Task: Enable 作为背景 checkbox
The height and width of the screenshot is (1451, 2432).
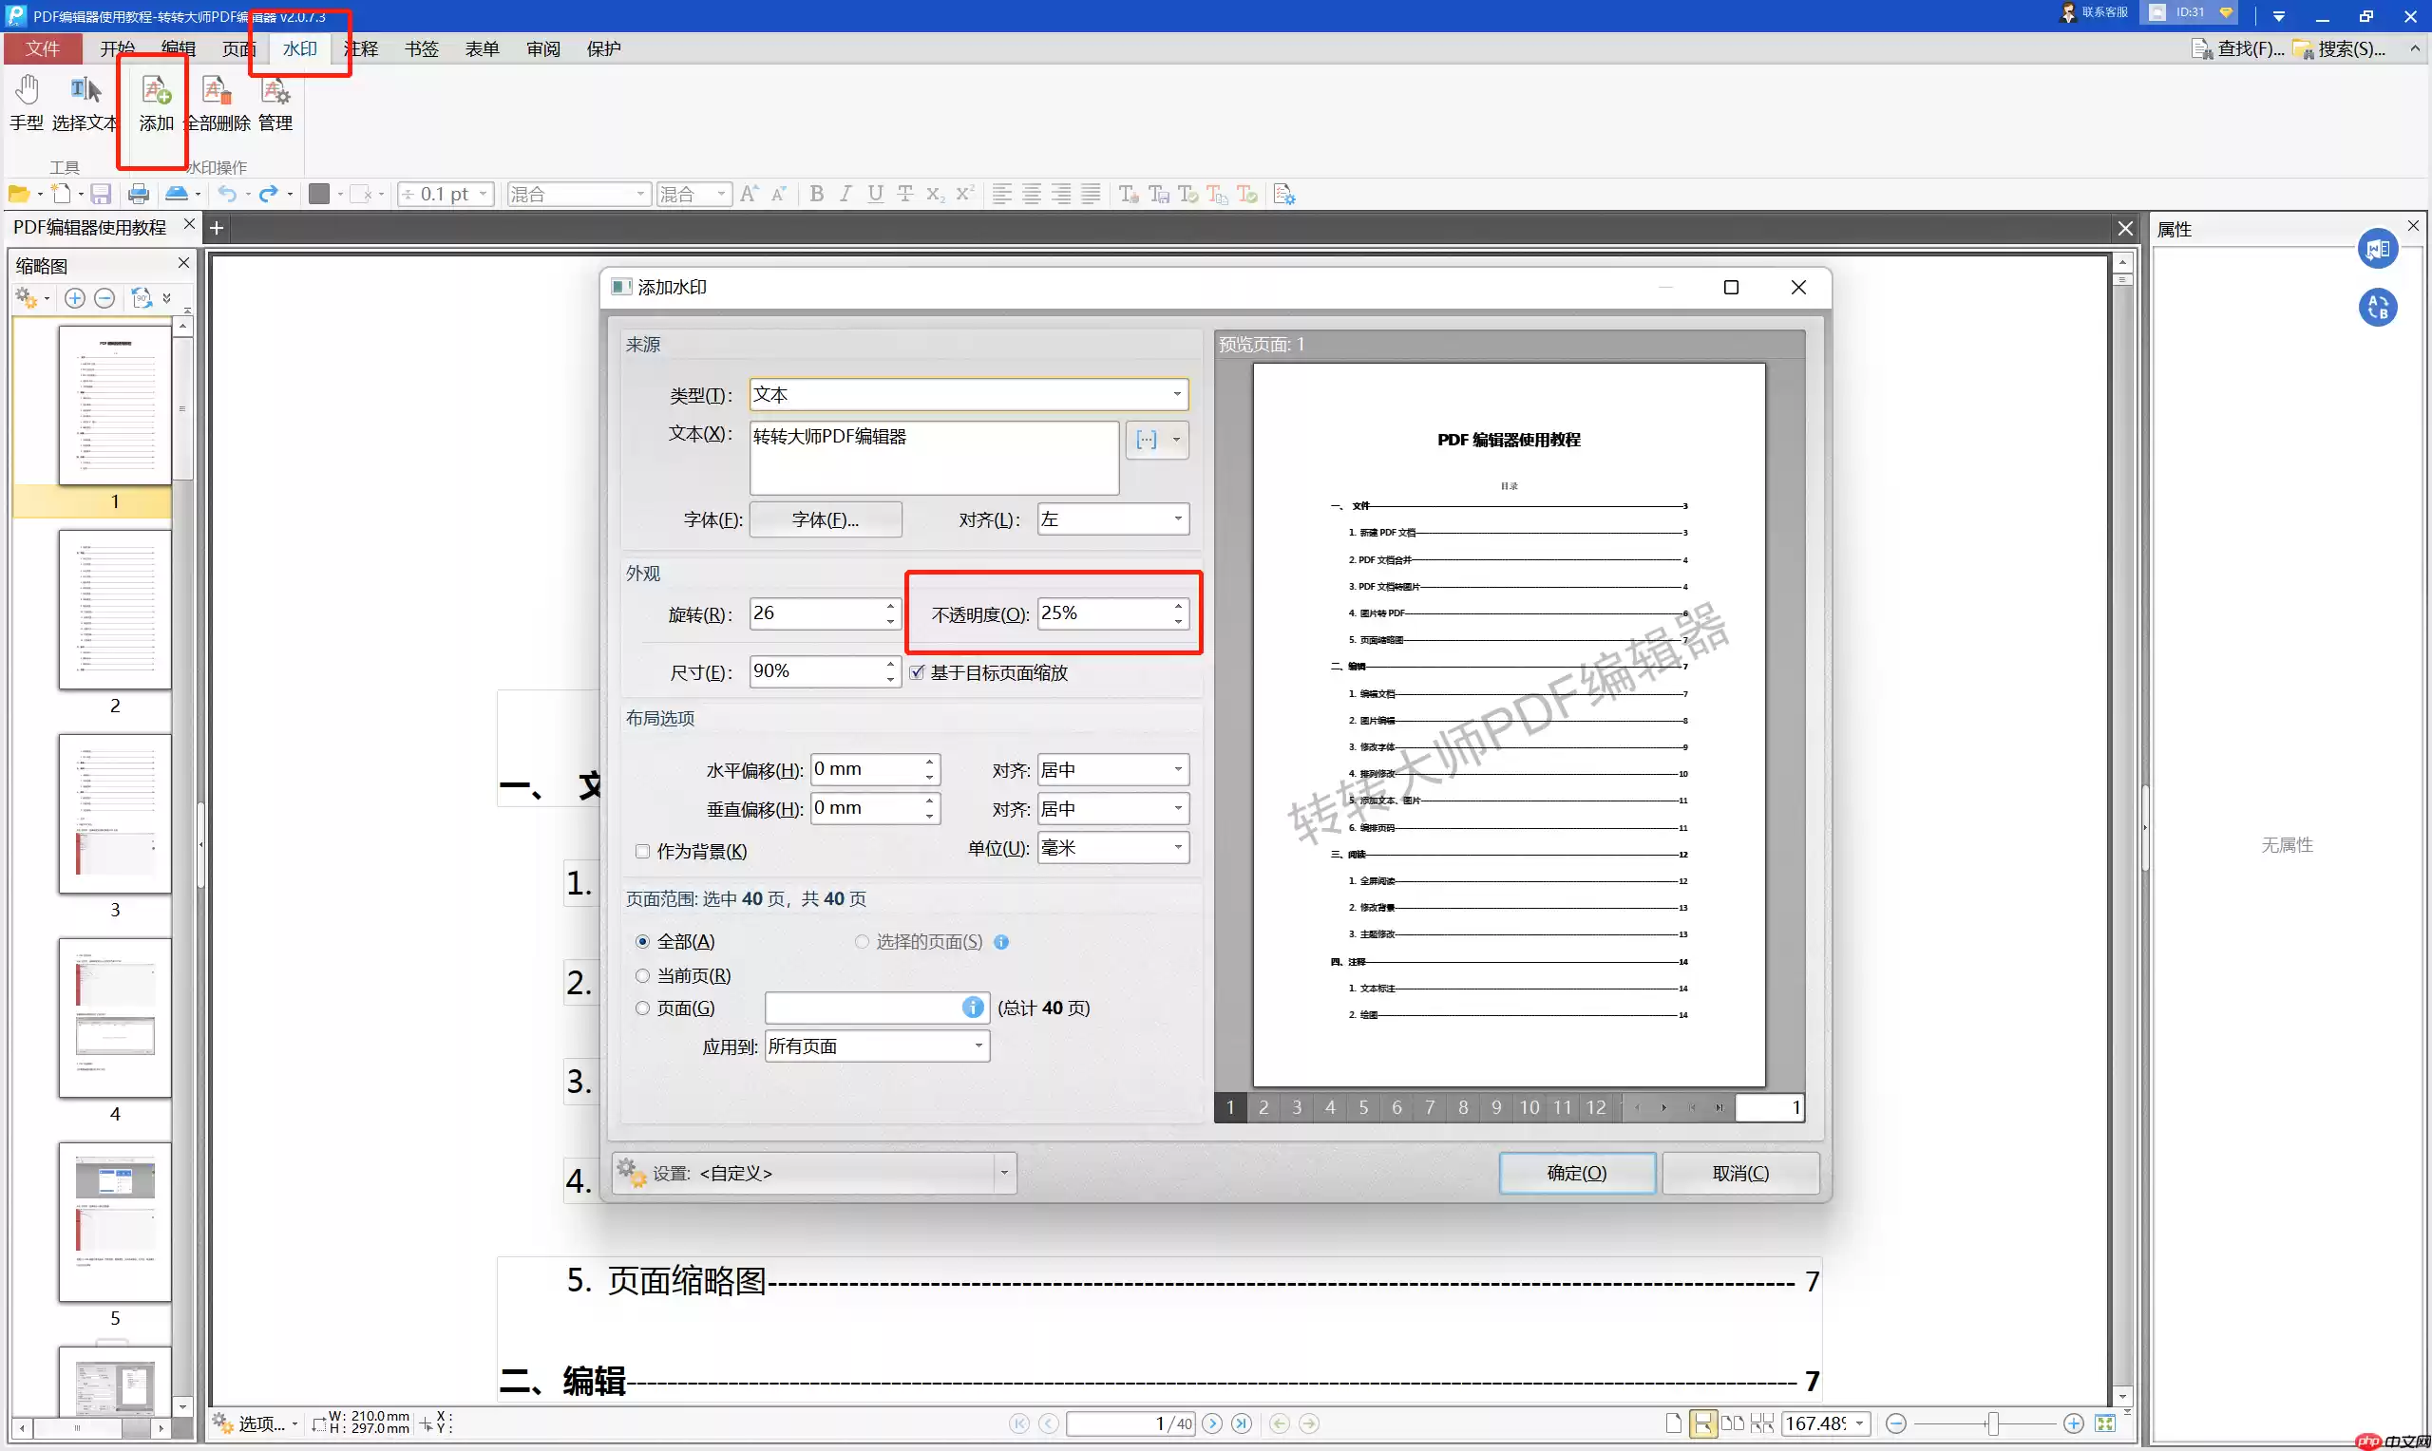Action: [642, 851]
